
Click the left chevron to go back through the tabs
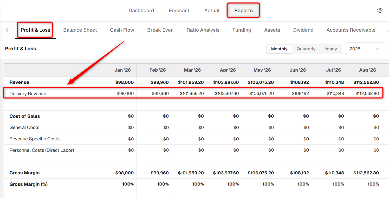coord(7,30)
